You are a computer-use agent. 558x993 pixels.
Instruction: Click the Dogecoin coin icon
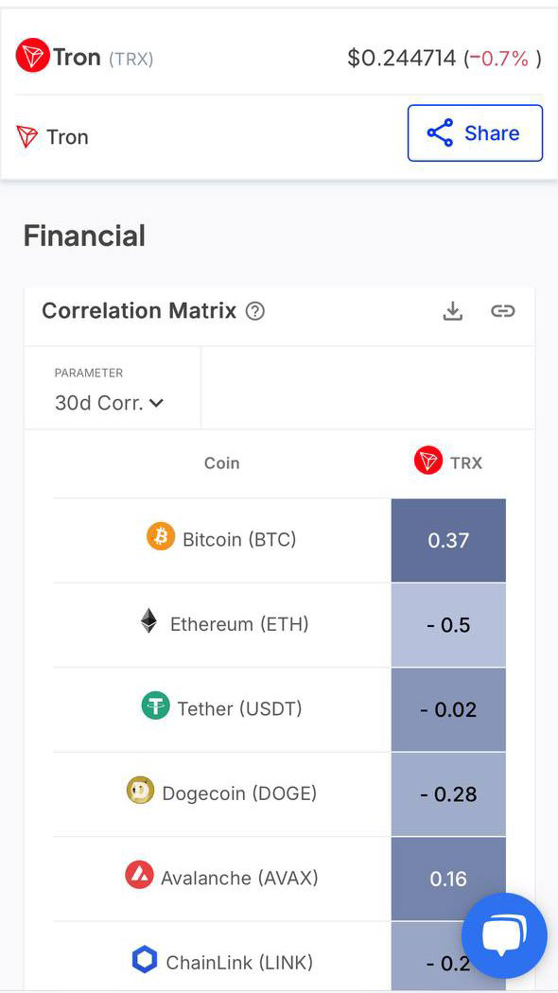140,791
